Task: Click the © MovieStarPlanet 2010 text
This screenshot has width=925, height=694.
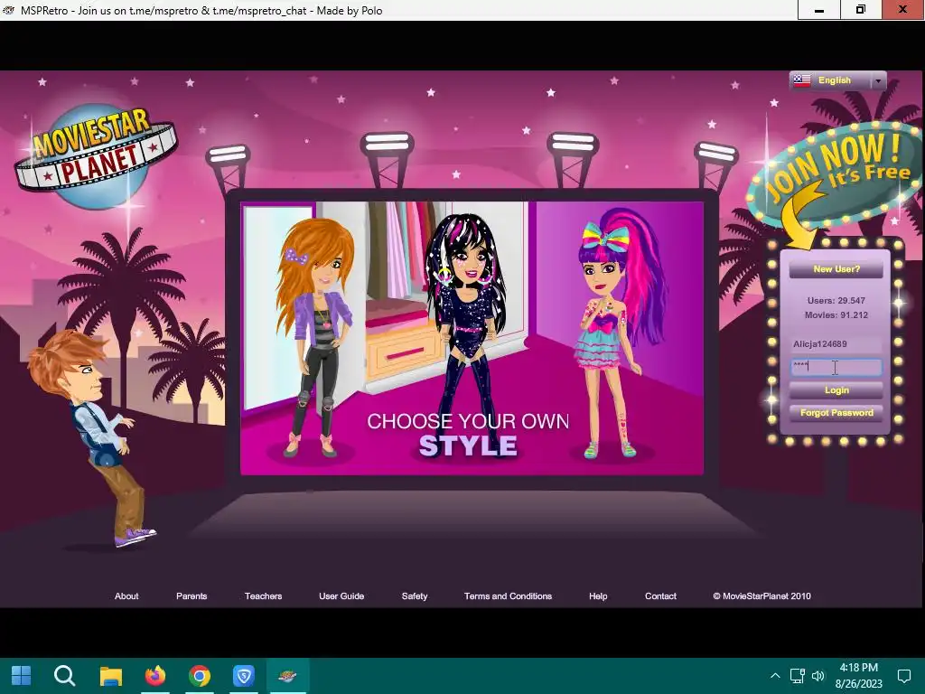Action: 761,596
